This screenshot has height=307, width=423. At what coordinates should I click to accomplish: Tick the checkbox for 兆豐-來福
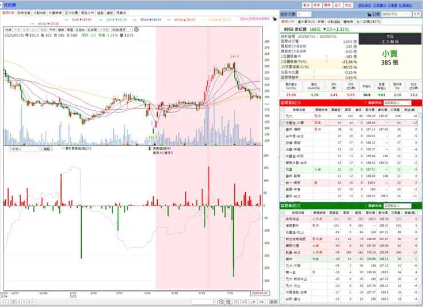click(282, 149)
